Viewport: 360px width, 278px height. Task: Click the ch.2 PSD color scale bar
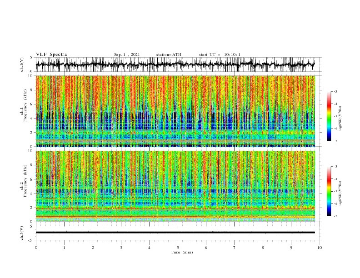[x=329, y=191]
